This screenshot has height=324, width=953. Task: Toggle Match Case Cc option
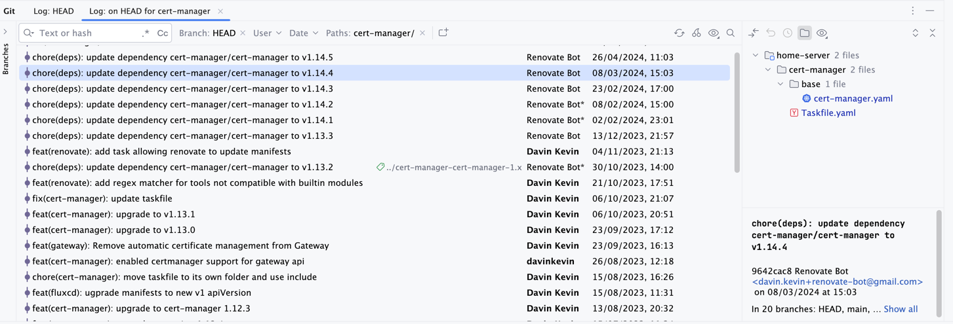pyautogui.click(x=163, y=33)
